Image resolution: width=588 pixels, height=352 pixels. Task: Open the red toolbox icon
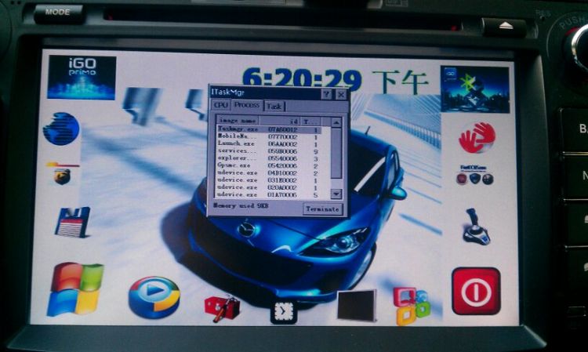pyautogui.click(x=222, y=308)
